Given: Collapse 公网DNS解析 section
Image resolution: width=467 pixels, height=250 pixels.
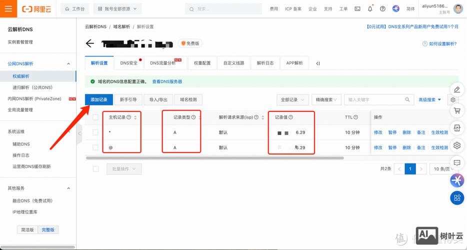Looking at the screenshot, I should 68,64.
